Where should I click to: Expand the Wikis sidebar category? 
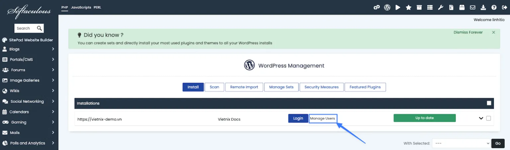[x=53, y=91]
